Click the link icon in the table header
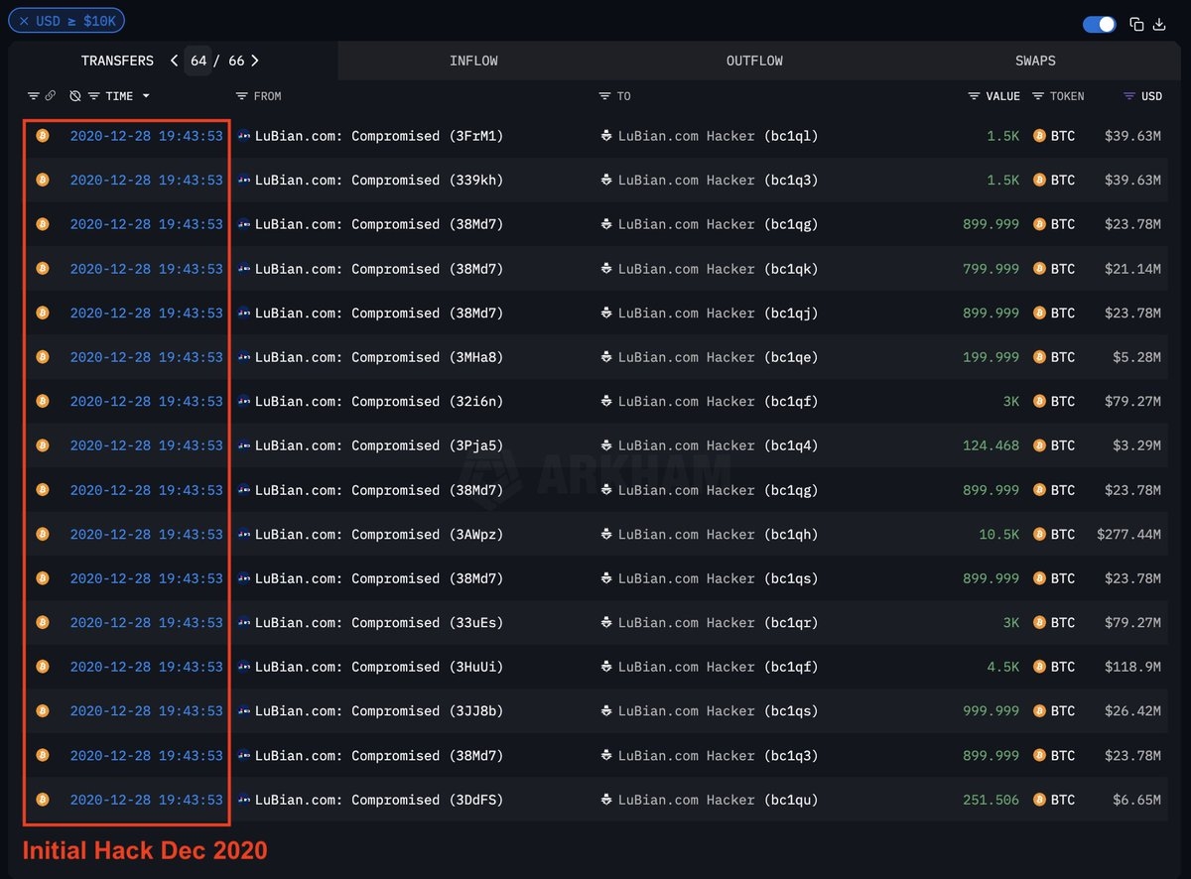Viewport: 1191px width, 879px height. [51, 96]
